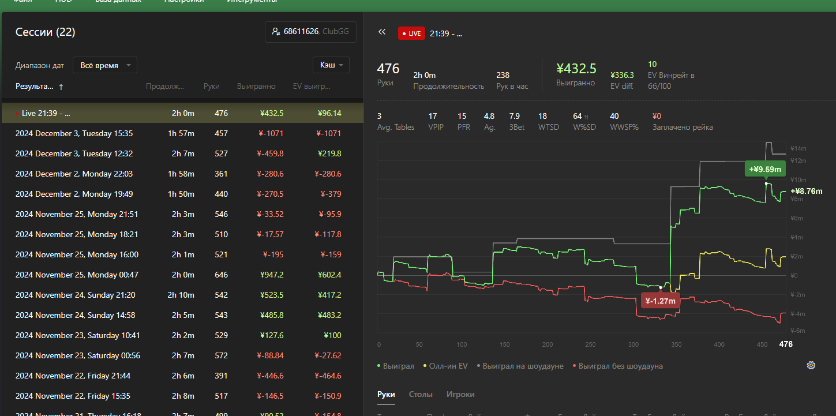Click the 21:39 session title beside LIVE
Viewport: 836px width, 416px height.
[x=446, y=33]
